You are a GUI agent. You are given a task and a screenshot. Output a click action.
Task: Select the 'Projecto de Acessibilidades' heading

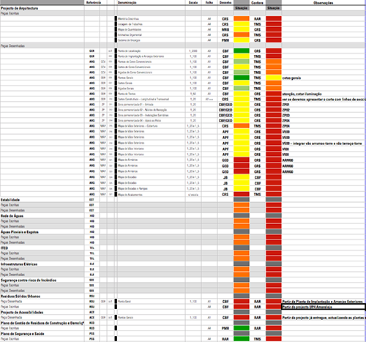coord(22,313)
